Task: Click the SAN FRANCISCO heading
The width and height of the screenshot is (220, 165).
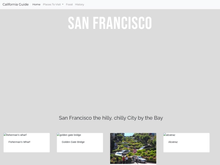Action: [110, 23]
